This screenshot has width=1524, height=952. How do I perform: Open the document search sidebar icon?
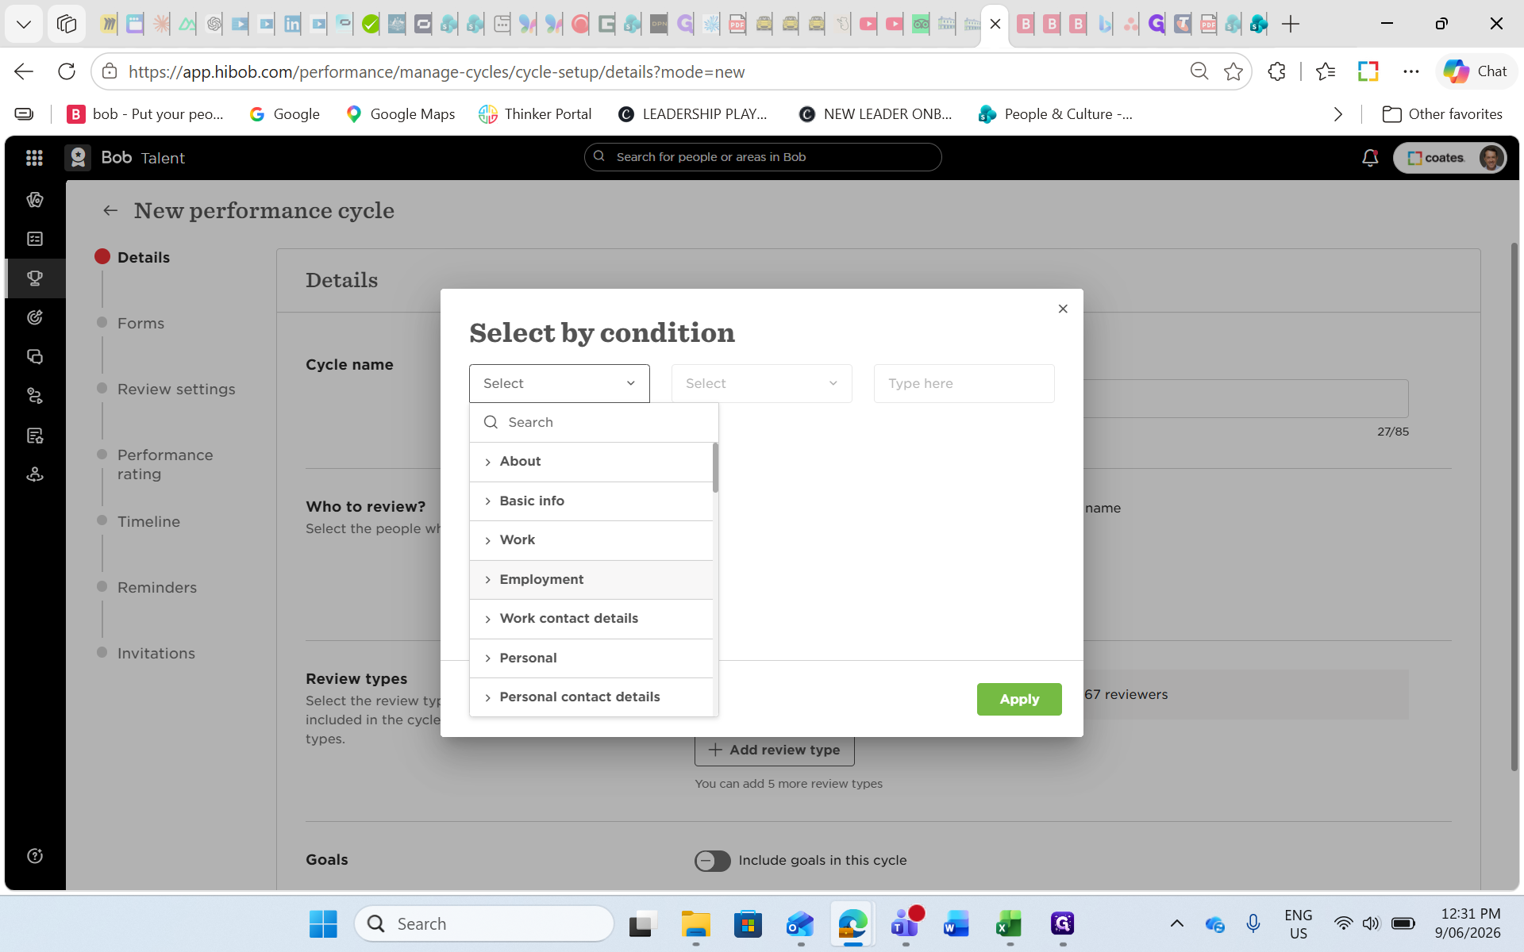click(35, 436)
